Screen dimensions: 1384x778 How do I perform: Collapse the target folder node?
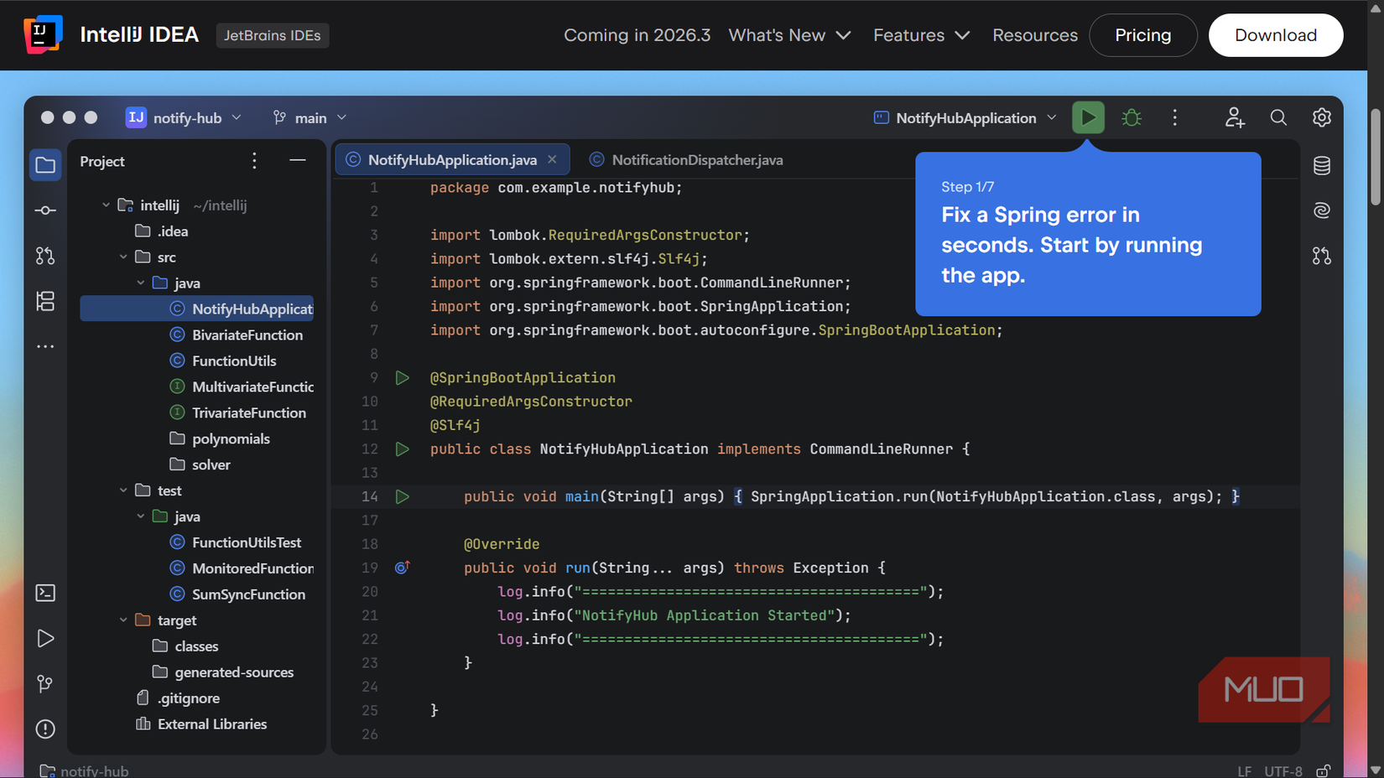pyautogui.click(x=123, y=620)
